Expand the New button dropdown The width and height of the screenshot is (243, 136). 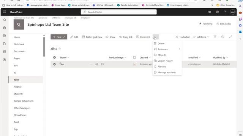coord(64,37)
